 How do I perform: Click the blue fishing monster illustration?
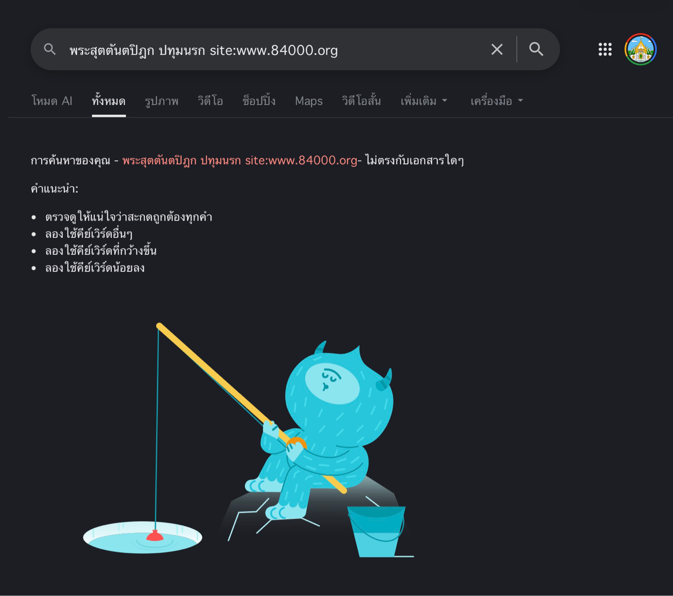coord(249,440)
